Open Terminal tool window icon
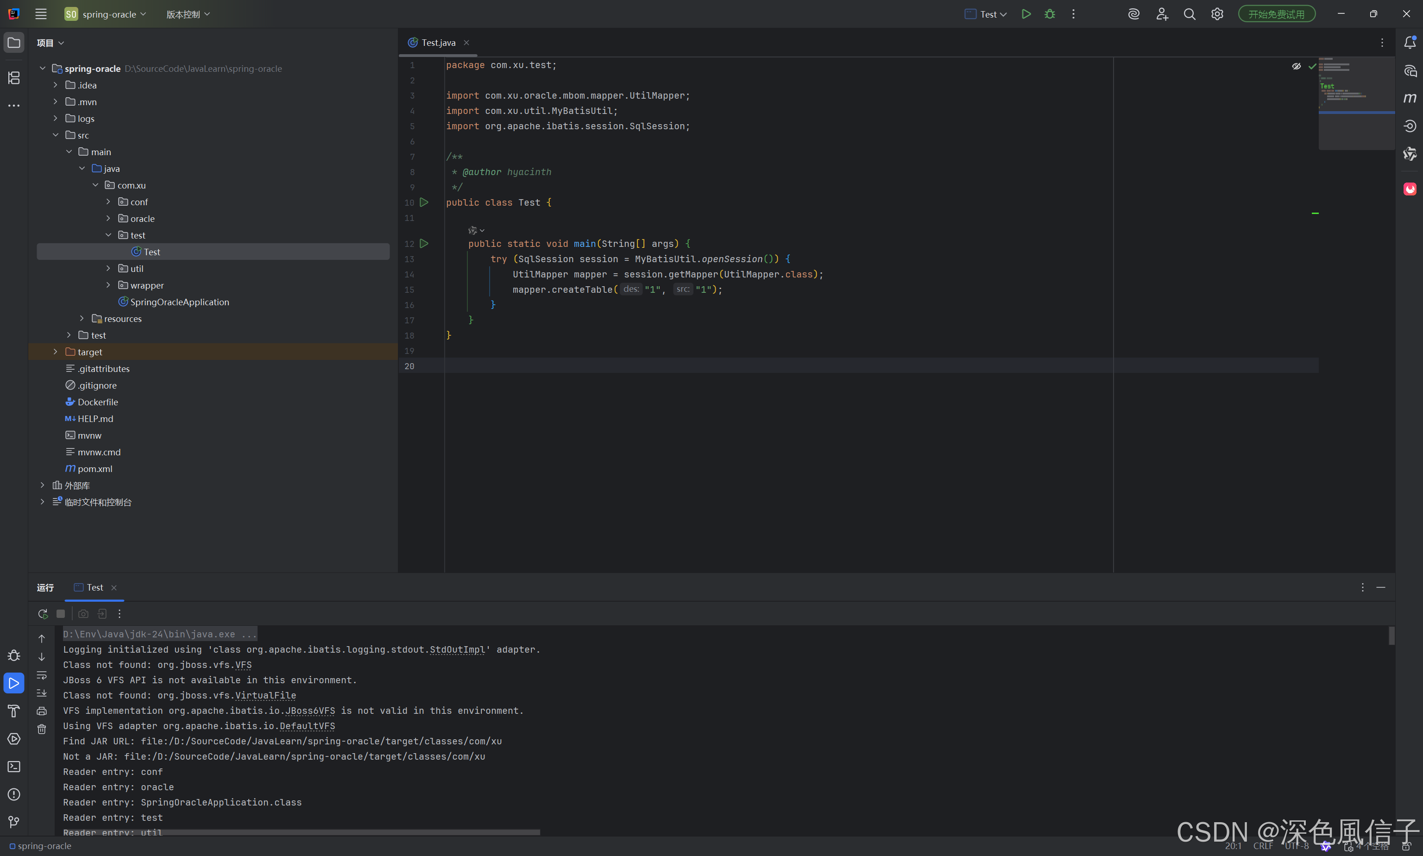The image size is (1423, 856). pos(14,767)
